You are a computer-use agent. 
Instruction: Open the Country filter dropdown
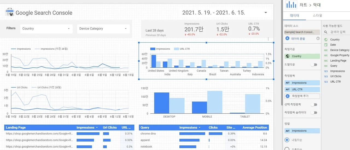pyautogui.click(x=46, y=29)
